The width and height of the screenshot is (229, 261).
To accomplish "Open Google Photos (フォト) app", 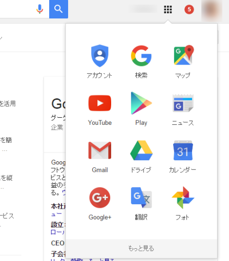I will 183,203.
